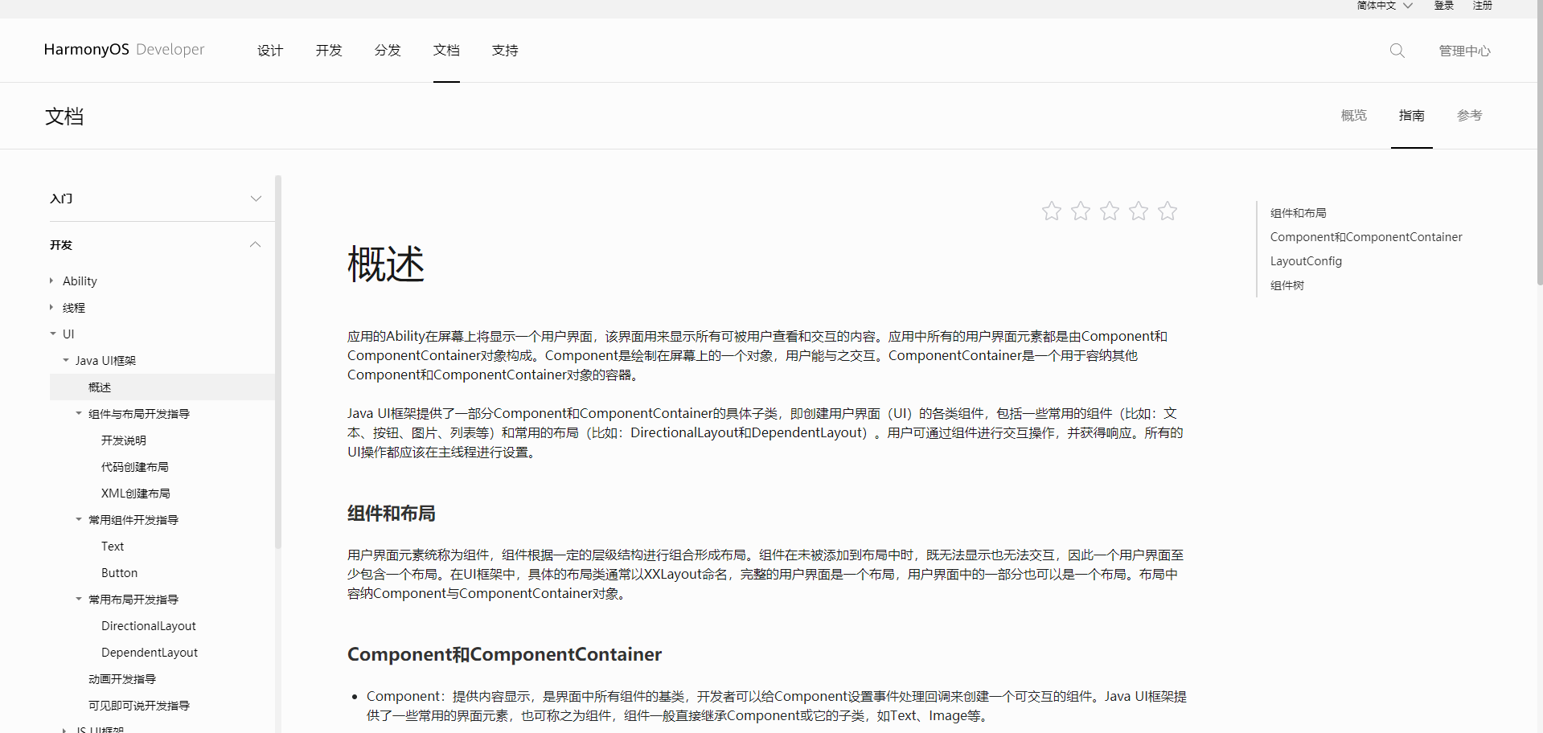
Task: Open DependentLayout in the sidebar
Action: coord(150,652)
